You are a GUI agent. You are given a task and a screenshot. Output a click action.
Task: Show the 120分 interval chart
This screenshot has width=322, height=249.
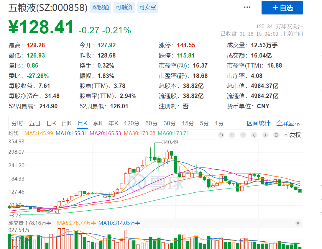(x=132, y=123)
